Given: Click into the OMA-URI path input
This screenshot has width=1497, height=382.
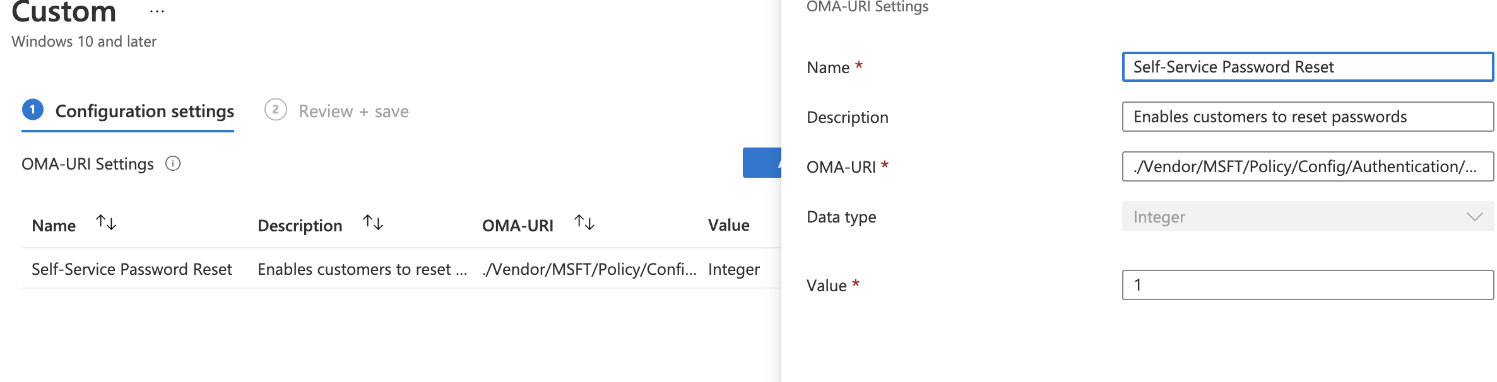Looking at the screenshot, I should [1306, 166].
